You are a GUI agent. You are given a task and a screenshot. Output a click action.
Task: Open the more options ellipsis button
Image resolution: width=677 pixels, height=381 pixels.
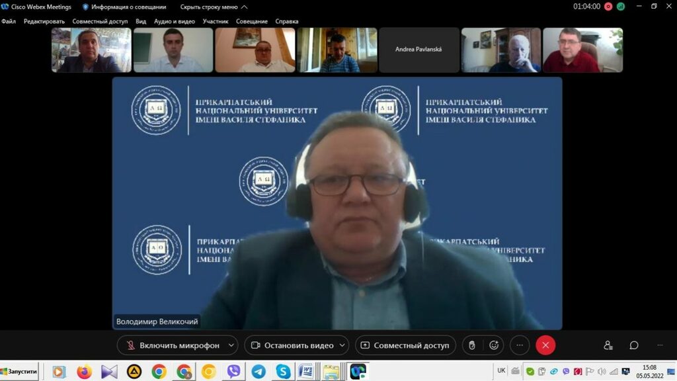[520, 345]
